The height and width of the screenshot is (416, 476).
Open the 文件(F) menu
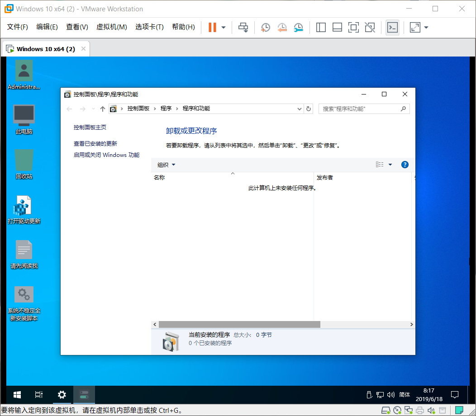(17, 27)
